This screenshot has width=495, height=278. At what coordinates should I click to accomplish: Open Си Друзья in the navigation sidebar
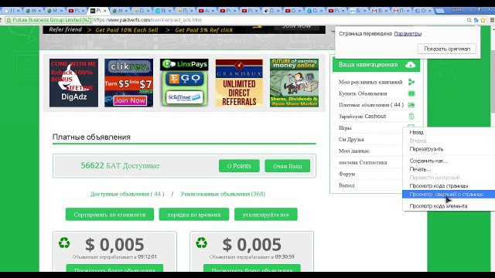point(351,139)
